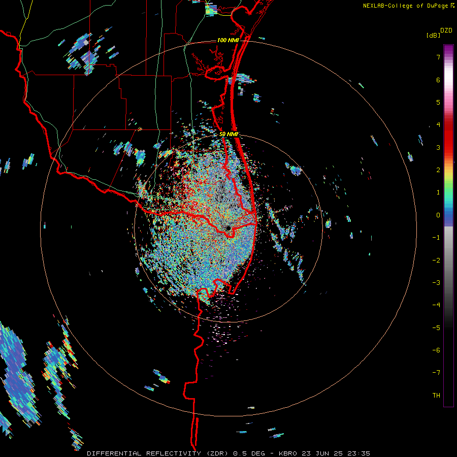Click the legend value -5 label
457x457 pixels.
click(436, 328)
